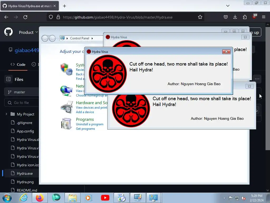The image size is (270, 203).
Task: Click Uninstall a program link
Action: pyautogui.click(x=90, y=124)
